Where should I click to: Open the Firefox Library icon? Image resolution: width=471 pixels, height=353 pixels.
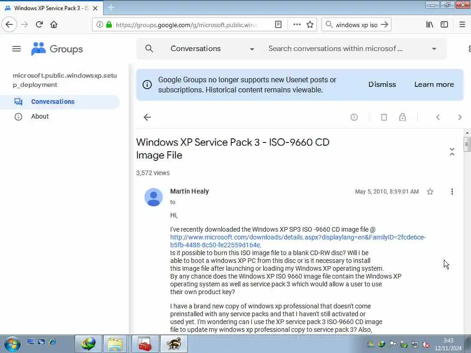pyautogui.click(x=430, y=24)
